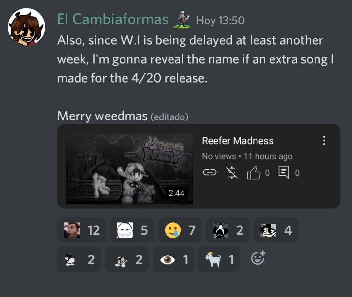Viewport: 352px width, 297px height.
Task: Click the 2:44 duration badge on thumbnail
Action: pos(176,193)
